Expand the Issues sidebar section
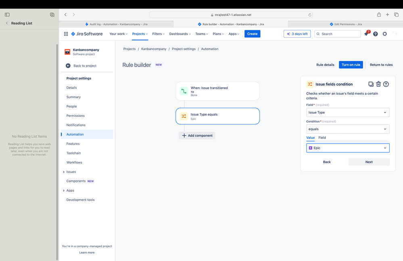 (x=64, y=172)
